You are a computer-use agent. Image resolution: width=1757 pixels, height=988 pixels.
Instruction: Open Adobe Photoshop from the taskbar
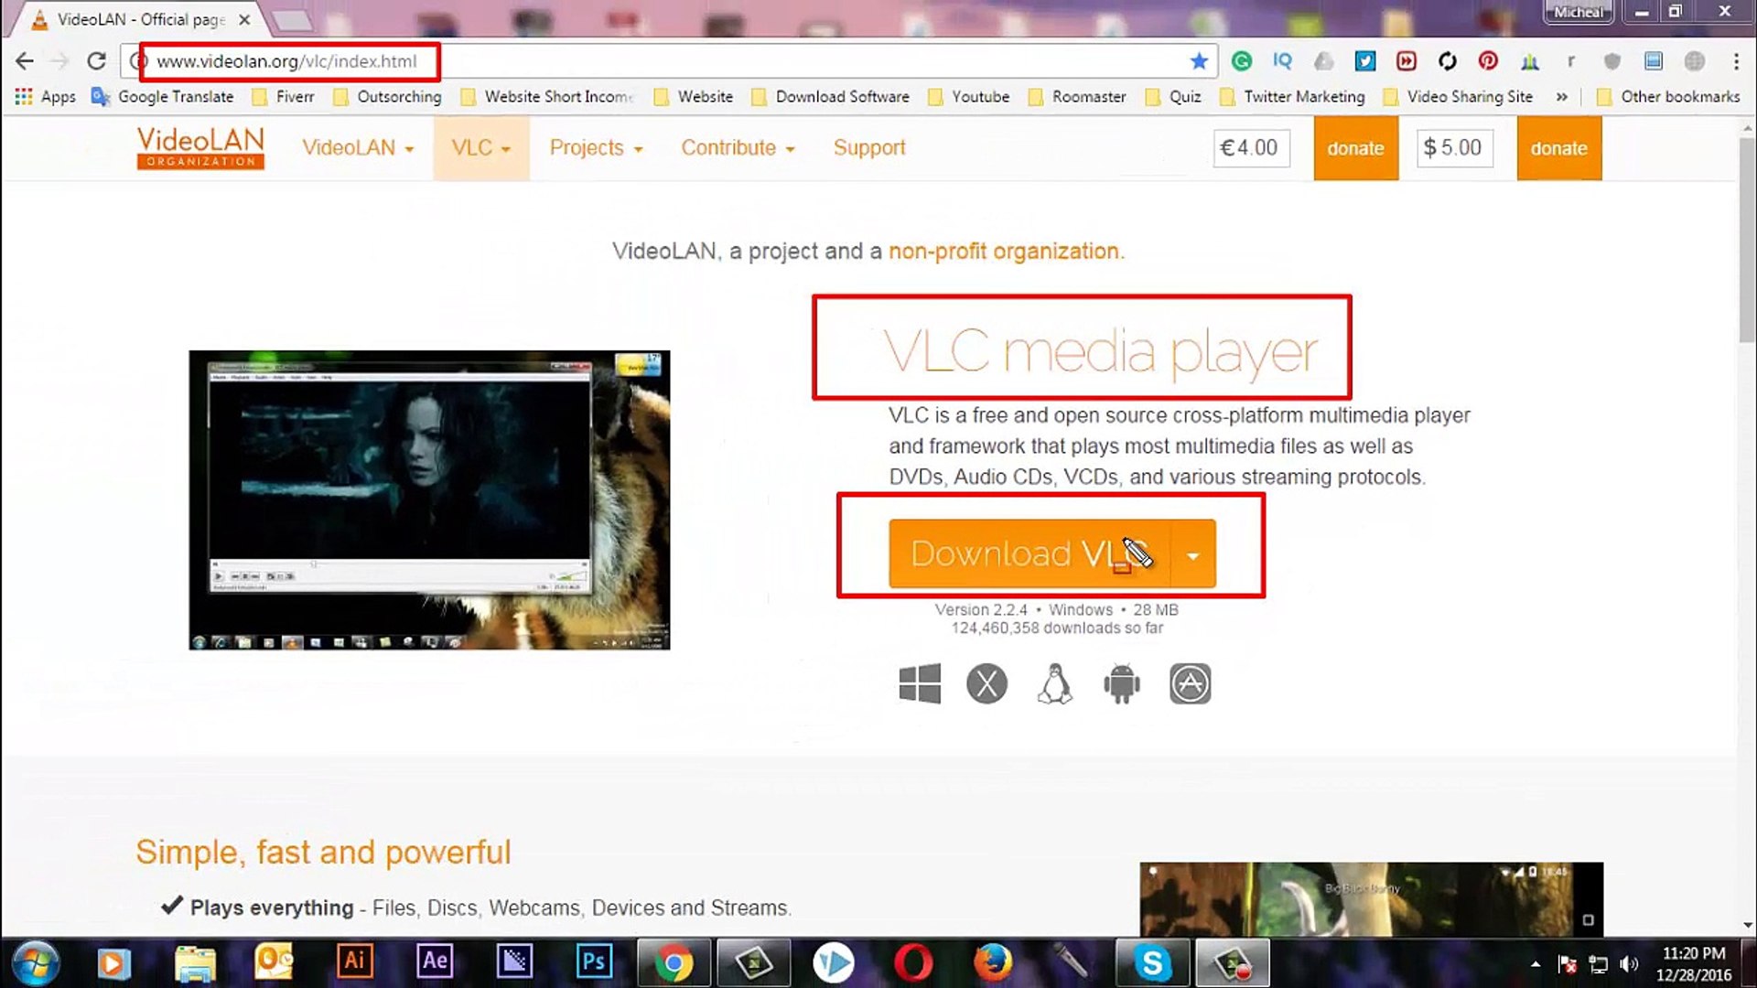[x=593, y=962]
